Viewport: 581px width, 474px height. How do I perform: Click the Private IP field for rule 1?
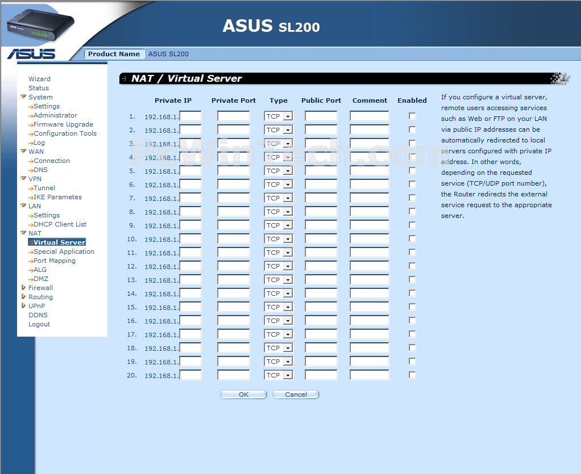click(x=190, y=116)
